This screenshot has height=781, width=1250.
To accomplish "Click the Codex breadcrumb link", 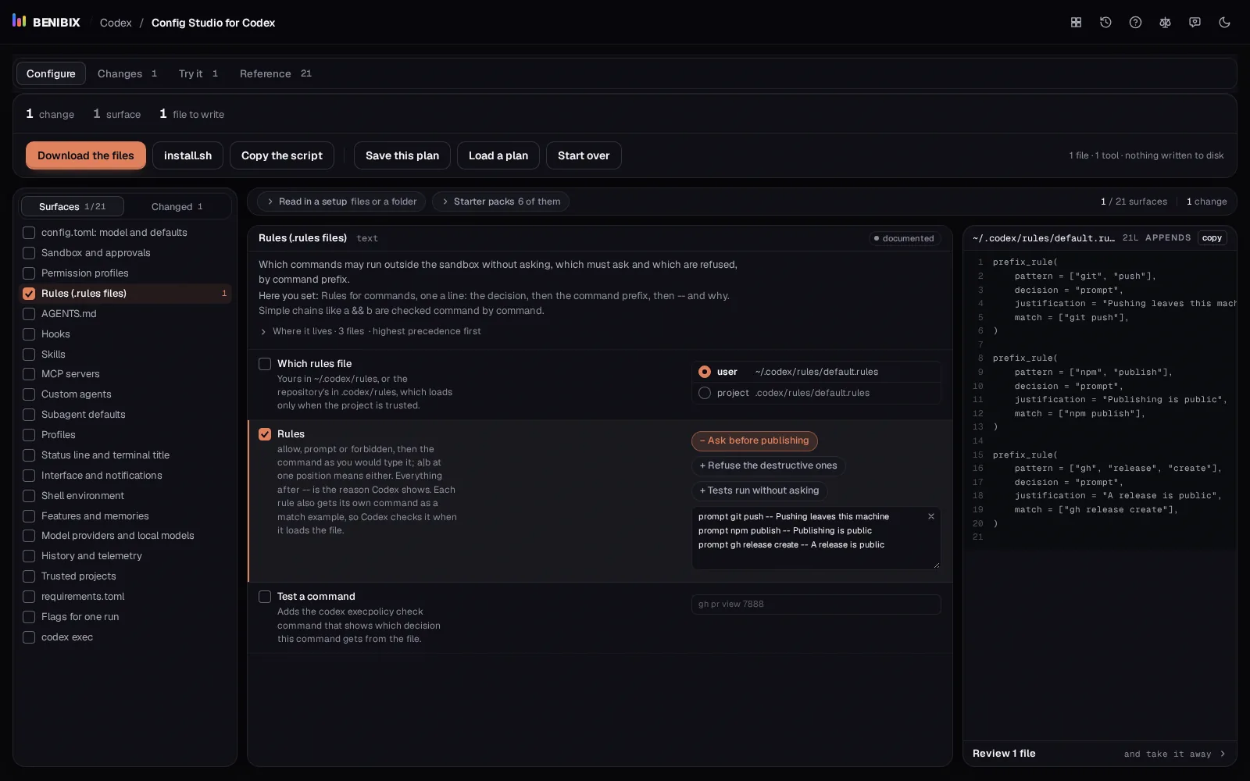I will coord(116,23).
